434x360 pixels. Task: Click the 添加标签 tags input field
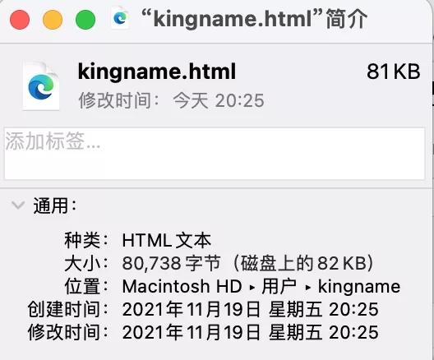(215, 154)
